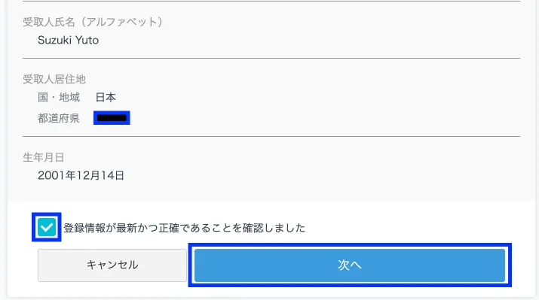Click the 次へ button

coord(350,265)
